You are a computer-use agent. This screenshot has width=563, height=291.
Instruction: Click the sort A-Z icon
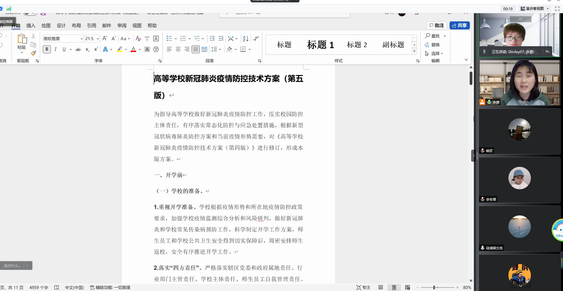click(x=245, y=38)
